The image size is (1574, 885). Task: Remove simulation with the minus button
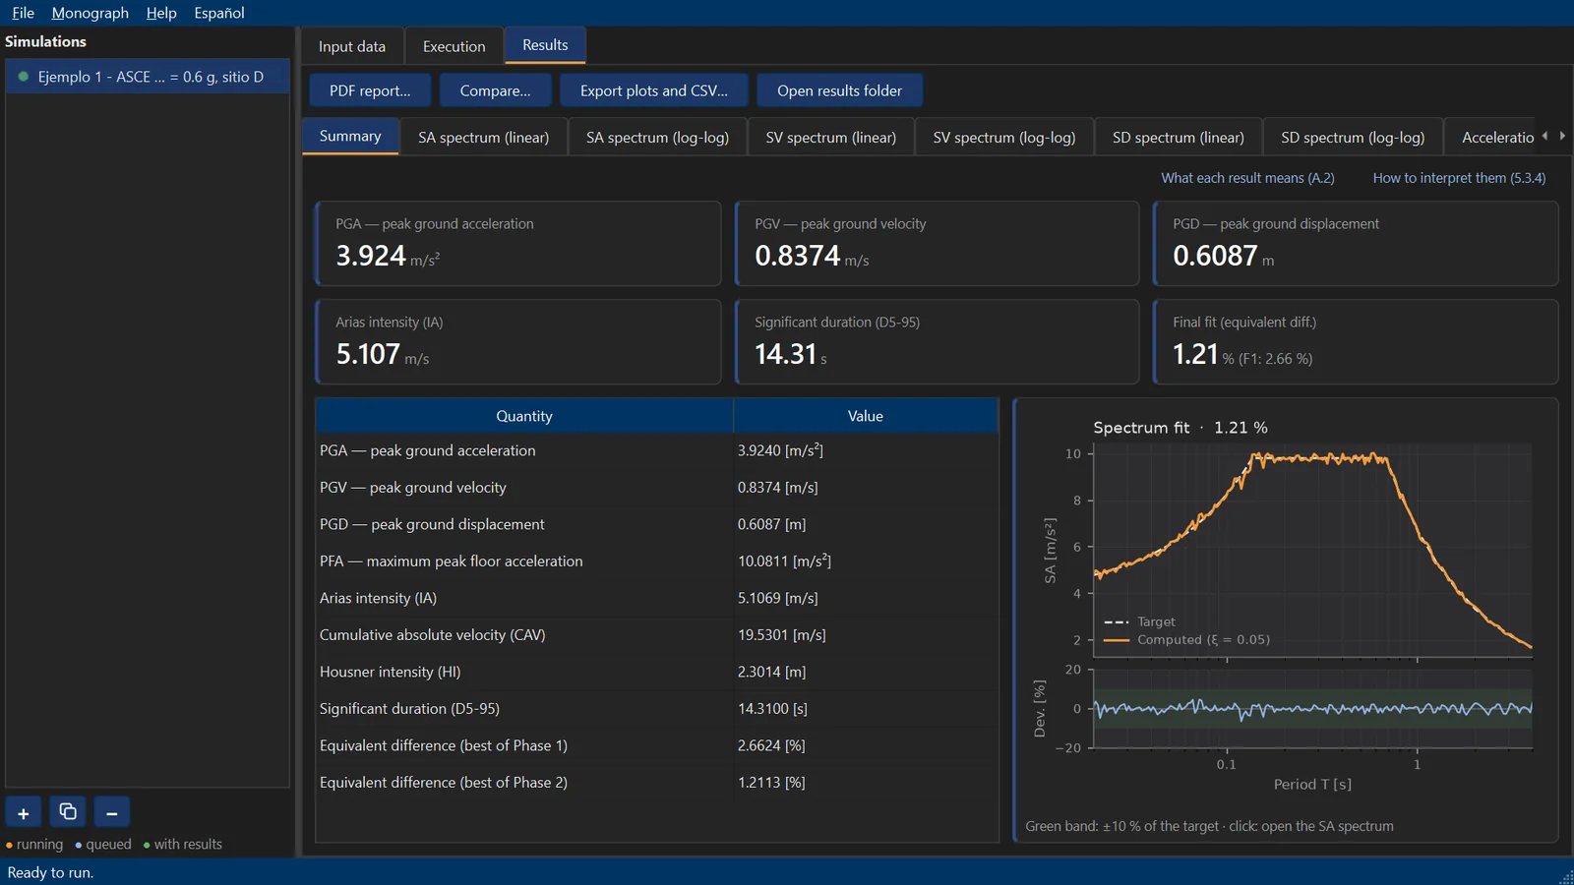(112, 813)
